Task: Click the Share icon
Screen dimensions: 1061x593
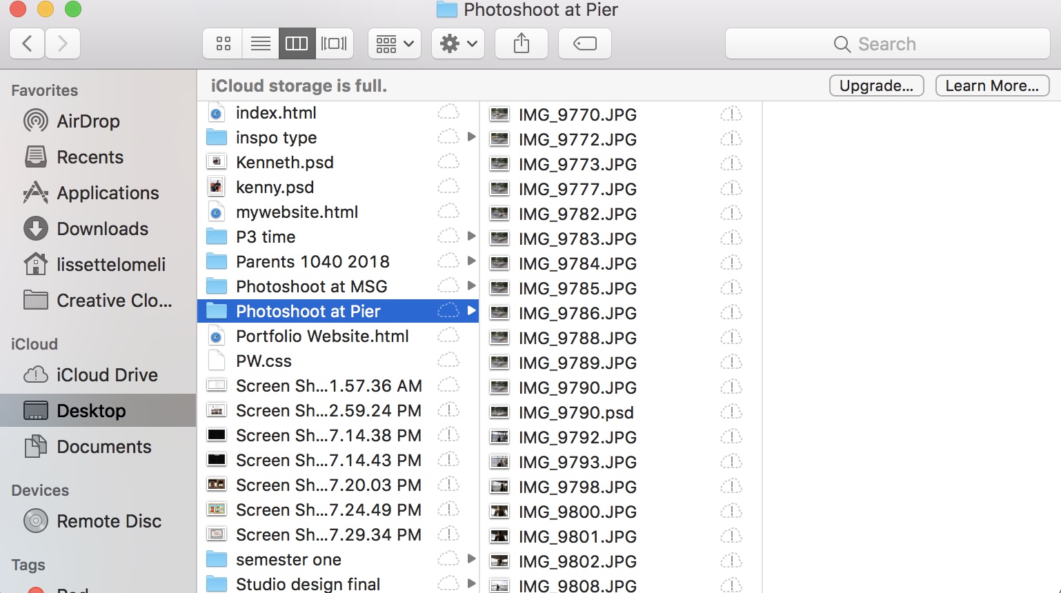Action: [x=522, y=44]
